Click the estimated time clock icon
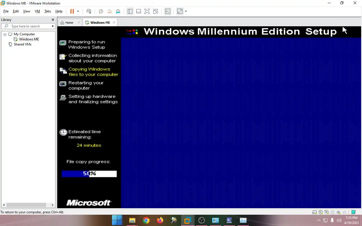Screen dimensions: 362x226 tap(63, 132)
